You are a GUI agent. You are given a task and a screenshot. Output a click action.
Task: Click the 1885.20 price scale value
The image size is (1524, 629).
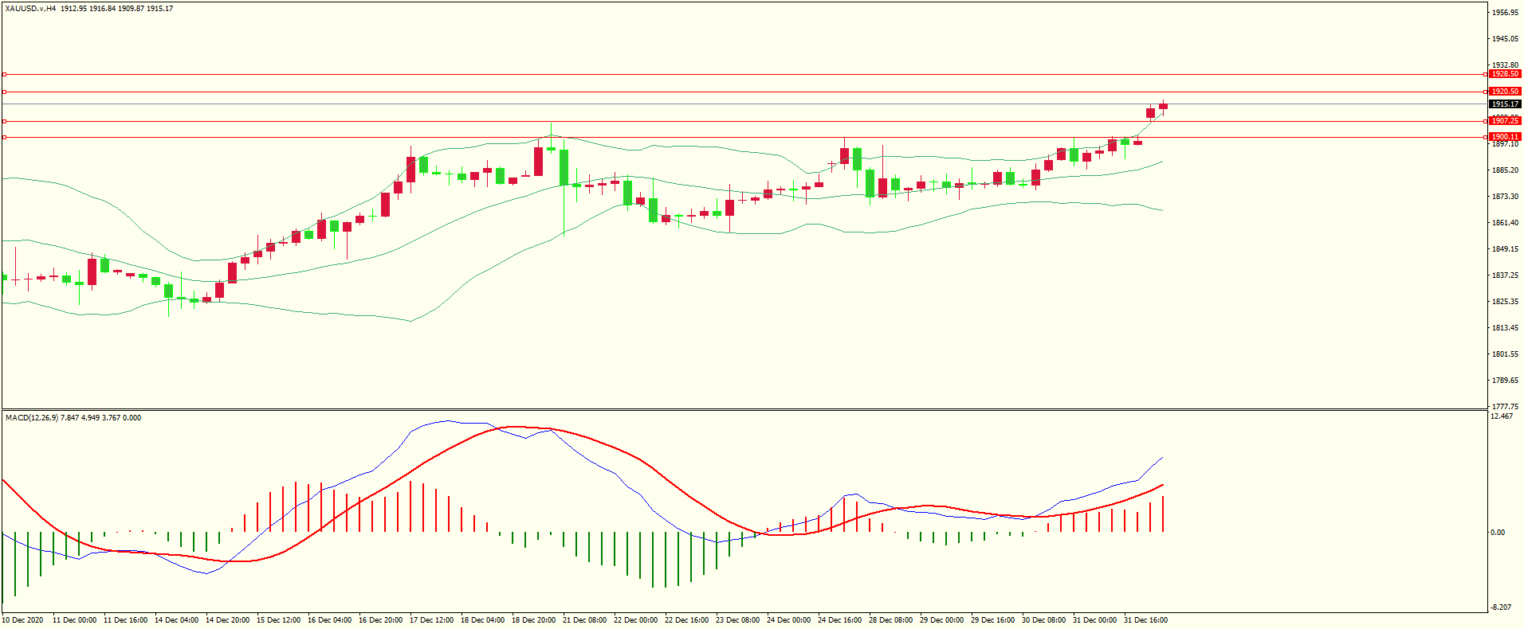(1505, 170)
